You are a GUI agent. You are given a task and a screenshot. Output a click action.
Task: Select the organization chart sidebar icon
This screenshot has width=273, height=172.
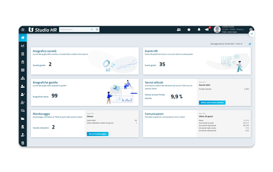tap(23, 78)
